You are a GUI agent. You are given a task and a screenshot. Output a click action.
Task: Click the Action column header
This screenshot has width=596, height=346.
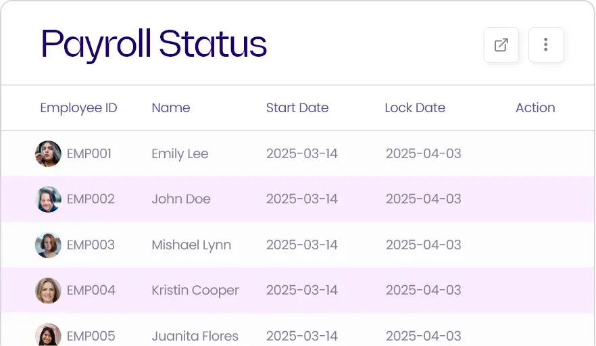(x=535, y=108)
